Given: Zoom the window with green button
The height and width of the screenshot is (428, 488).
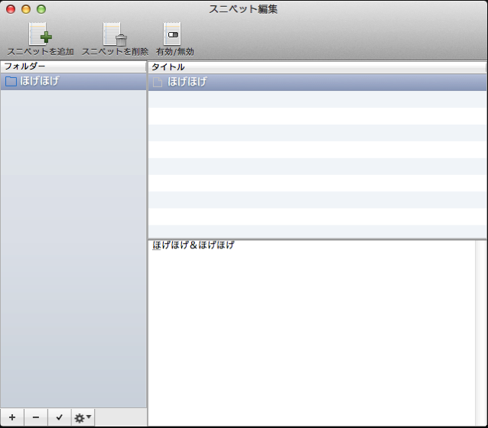Looking at the screenshot, I should (x=41, y=9).
